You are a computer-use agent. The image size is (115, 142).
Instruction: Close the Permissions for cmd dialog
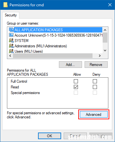[110, 5]
